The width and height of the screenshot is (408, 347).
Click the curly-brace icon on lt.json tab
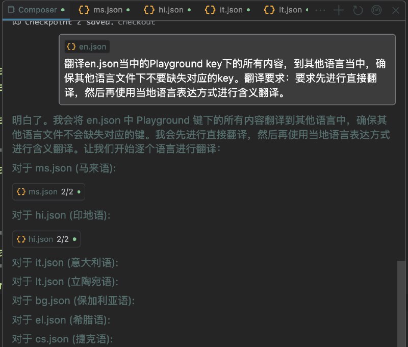[269, 10]
